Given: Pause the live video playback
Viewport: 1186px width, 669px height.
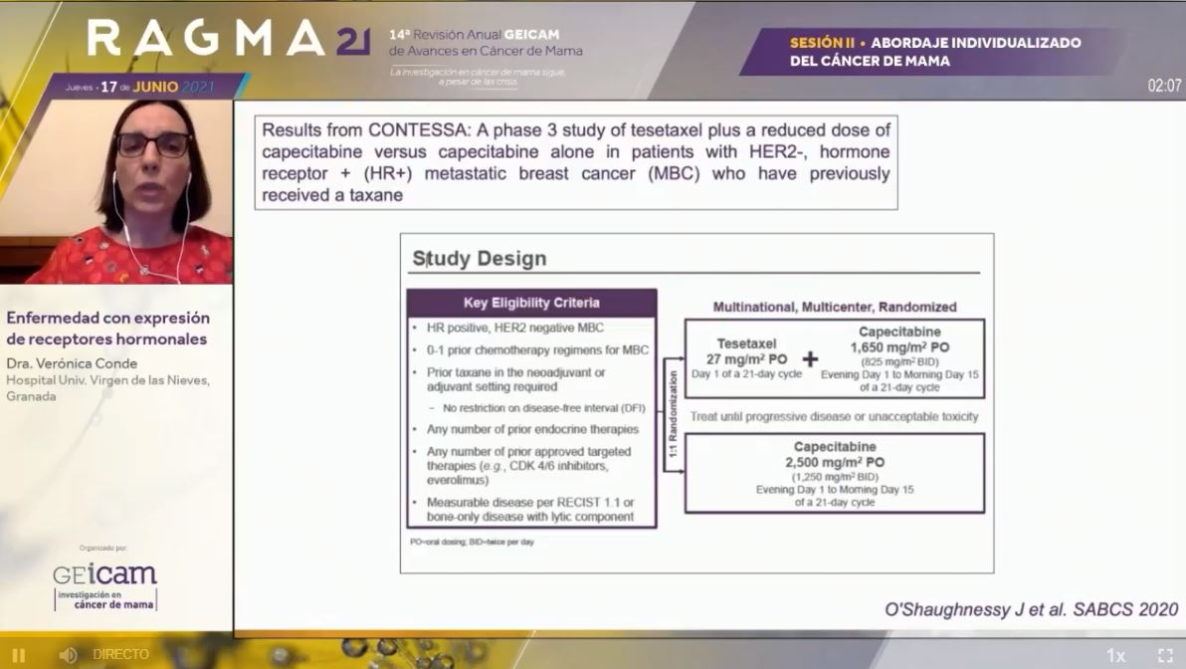Looking at the screenshot, I should [x=18, y=655].
